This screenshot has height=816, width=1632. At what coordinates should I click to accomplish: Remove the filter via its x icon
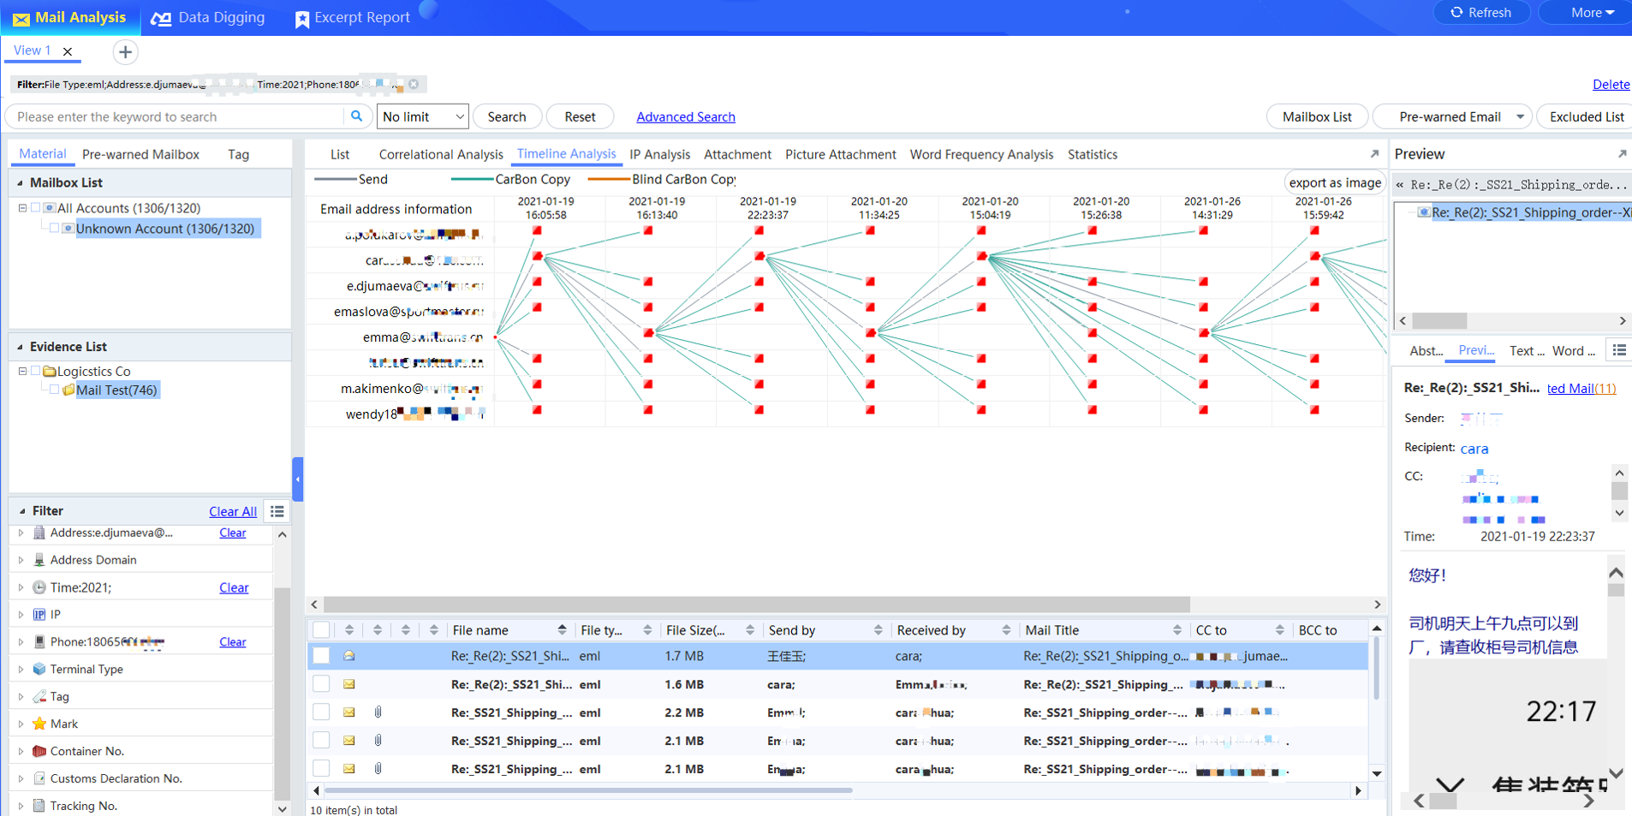[414, 84]
